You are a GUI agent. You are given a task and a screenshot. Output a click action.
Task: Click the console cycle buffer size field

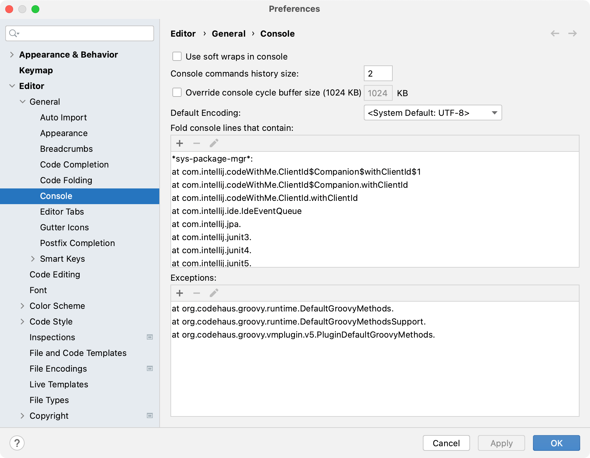(x=378, y=93)
